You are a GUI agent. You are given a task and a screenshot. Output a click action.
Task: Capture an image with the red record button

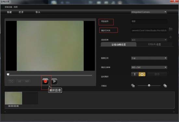tap(46, 81)
